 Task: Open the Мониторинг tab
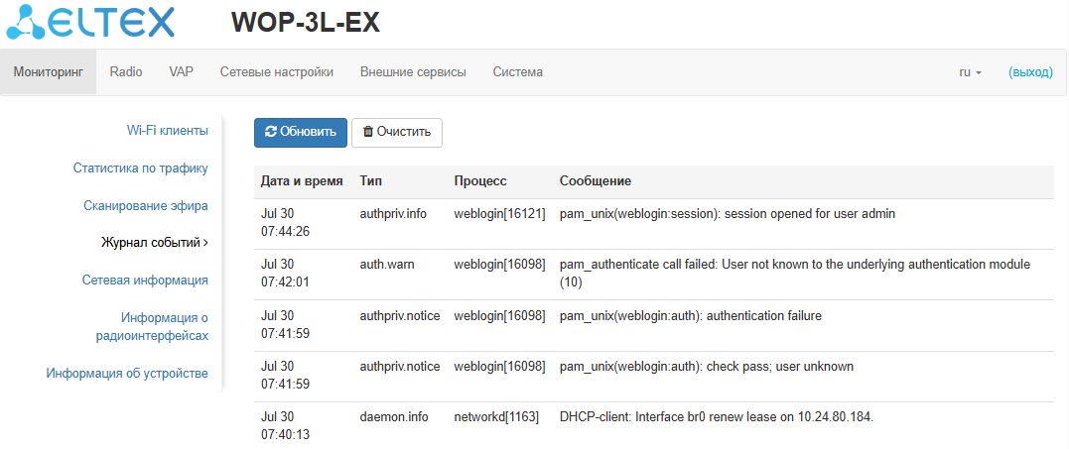tap(48, 72)
